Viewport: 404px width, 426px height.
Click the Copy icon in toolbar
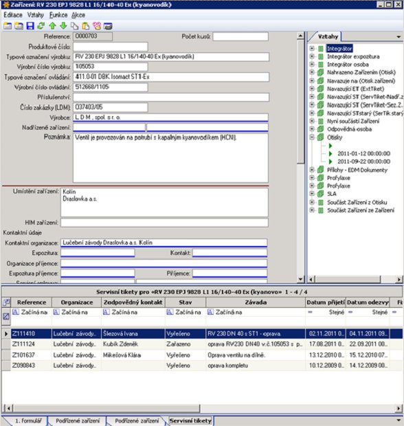click(x=74, y=26)
